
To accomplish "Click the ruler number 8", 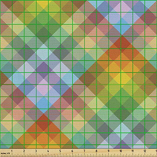I will [96, 151].
